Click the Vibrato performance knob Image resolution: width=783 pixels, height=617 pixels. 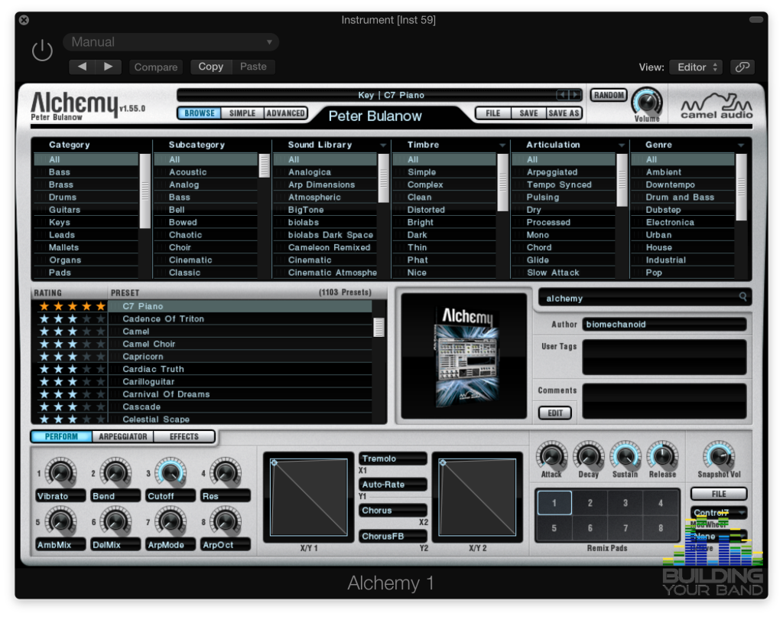click(61, 472)
